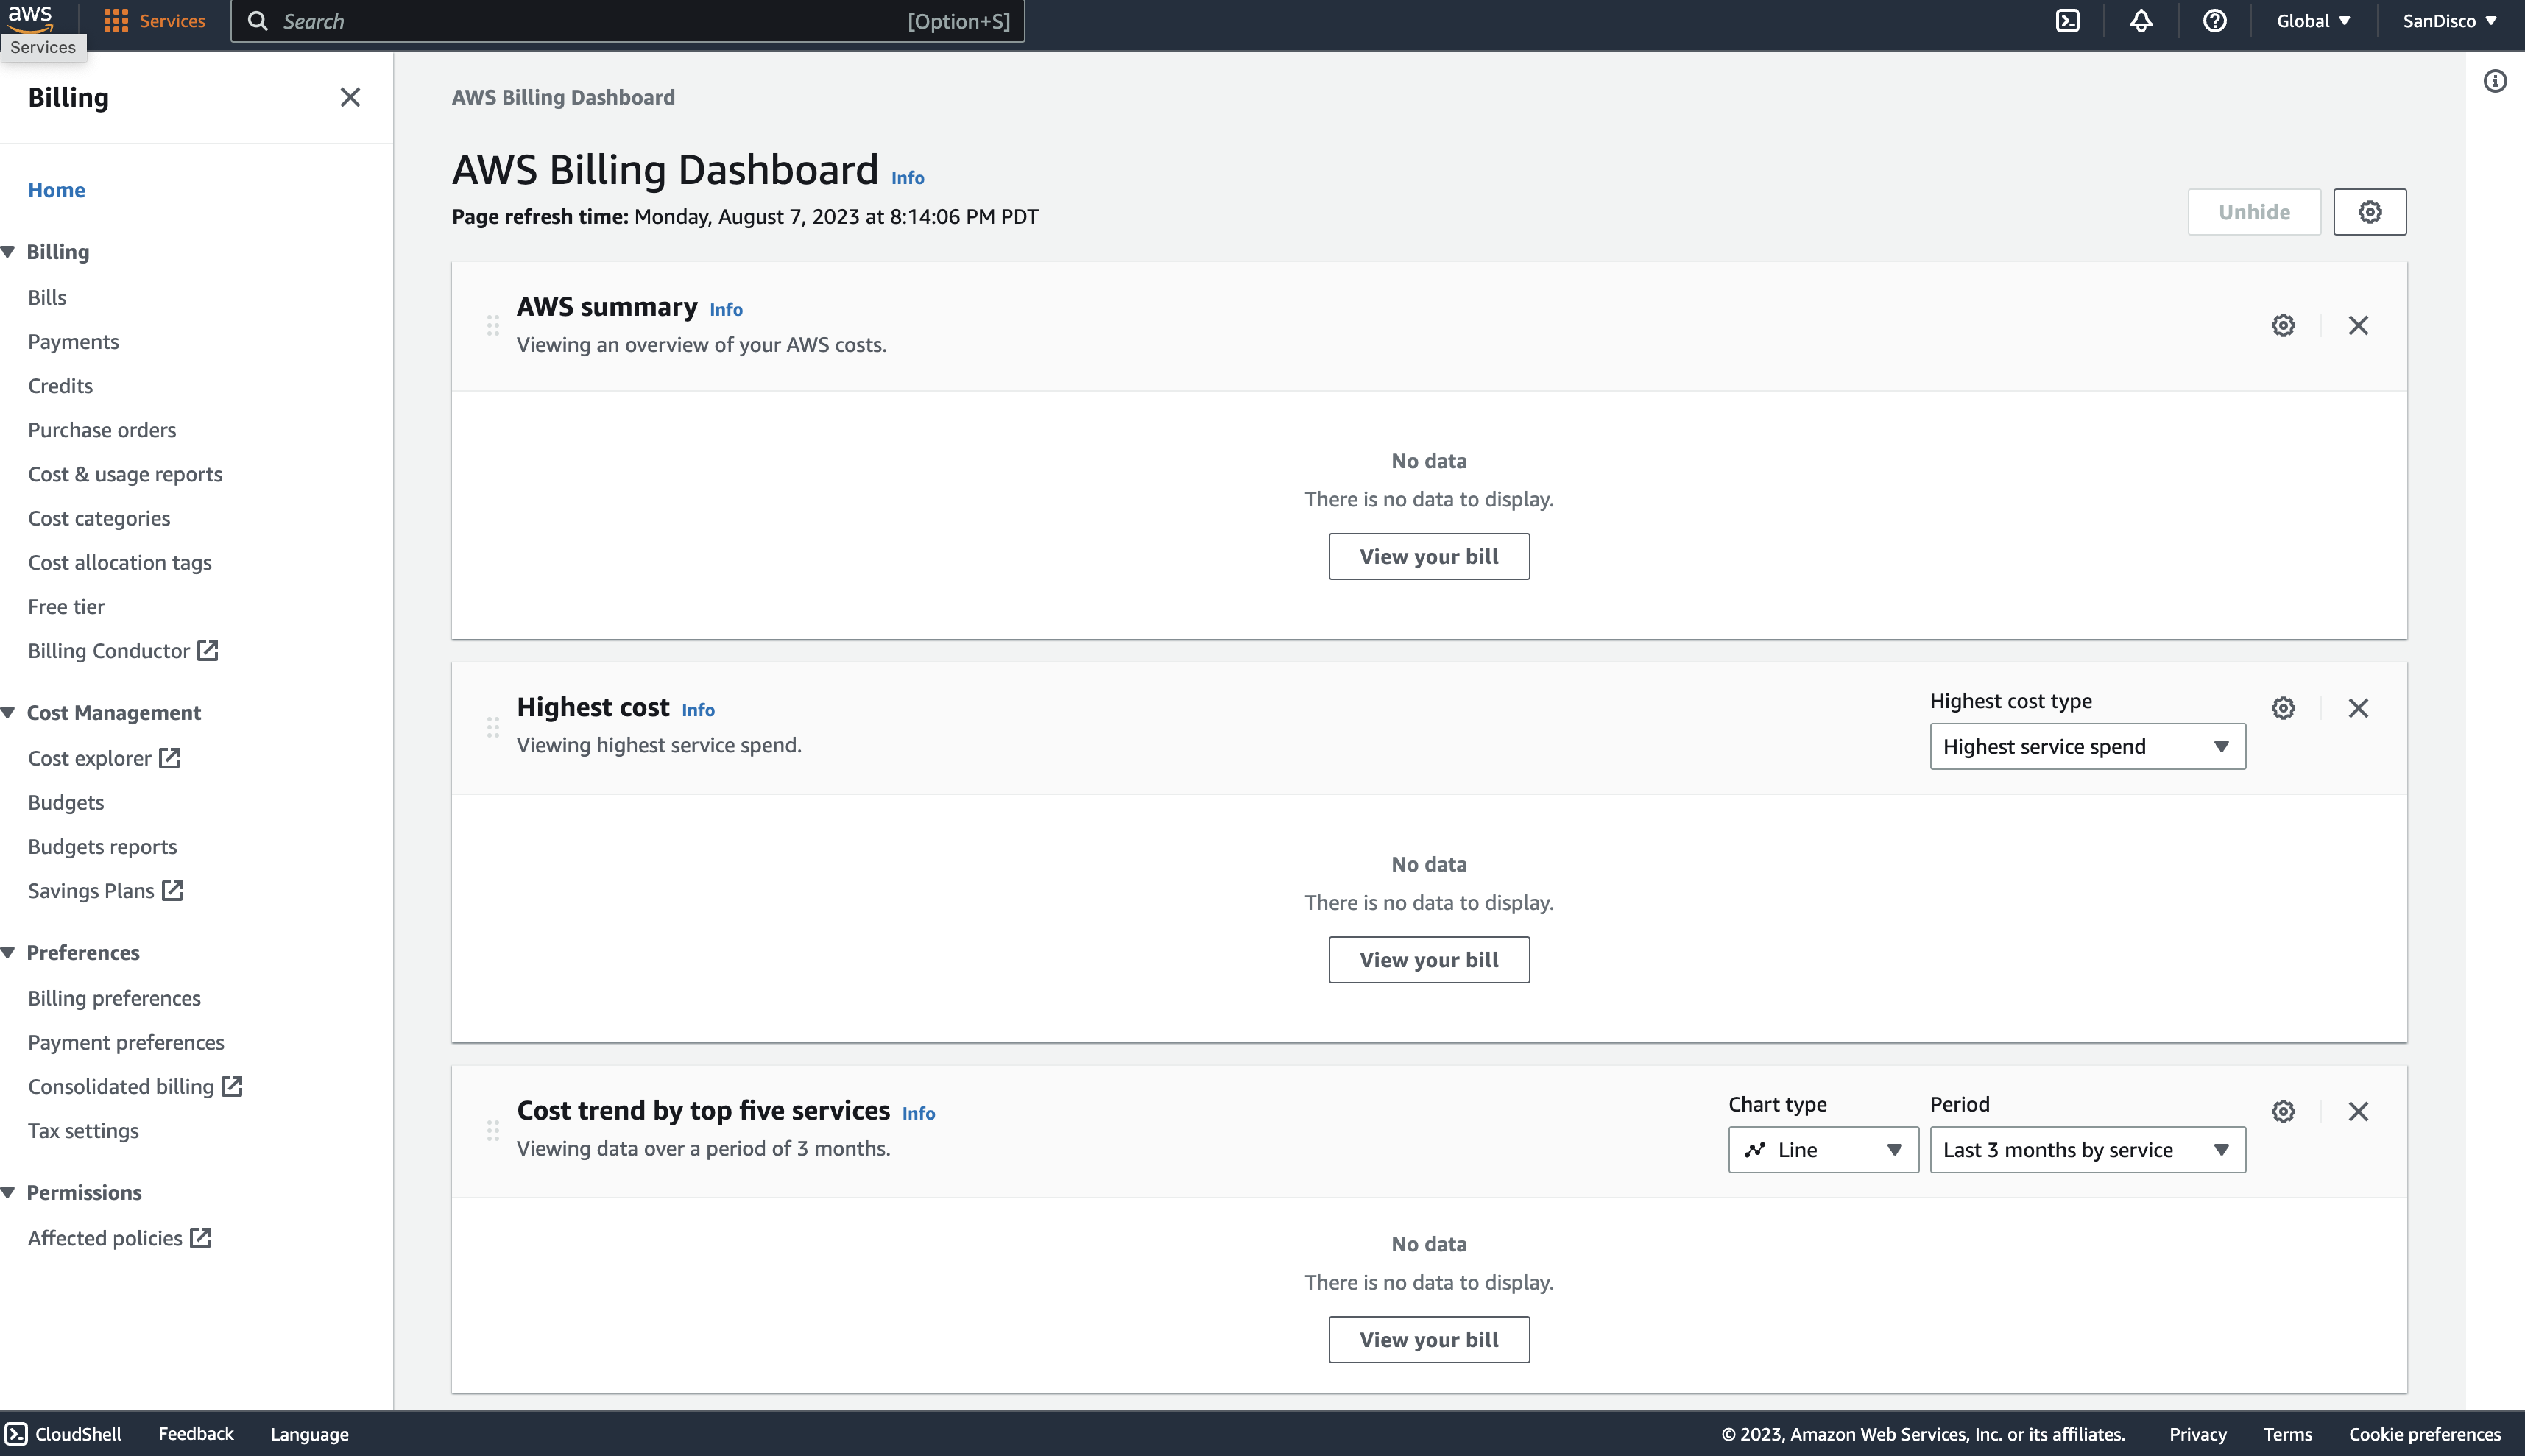
Task: Open Bills in the sidebar
Action: tap(47, 297)
